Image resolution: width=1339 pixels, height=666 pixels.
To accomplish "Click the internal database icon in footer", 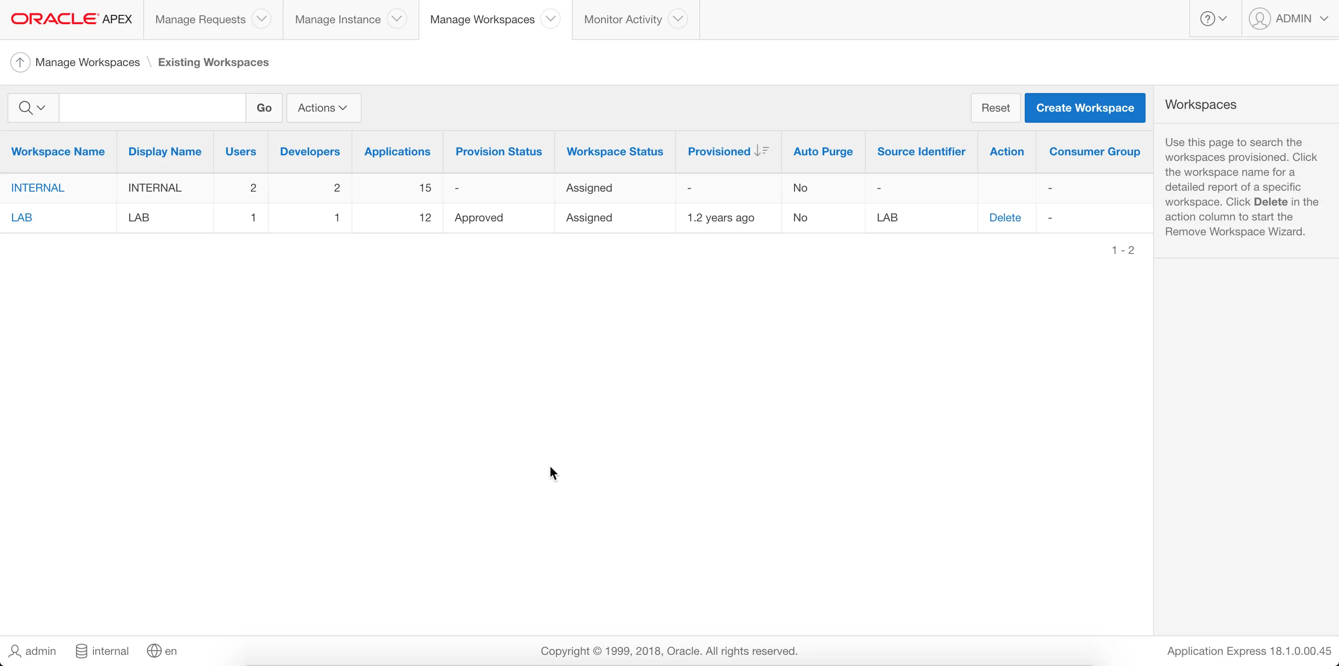I will click(x=82, y=651).
